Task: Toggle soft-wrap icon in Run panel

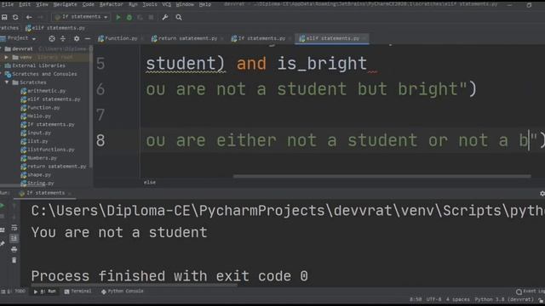Action: [14, 228]
